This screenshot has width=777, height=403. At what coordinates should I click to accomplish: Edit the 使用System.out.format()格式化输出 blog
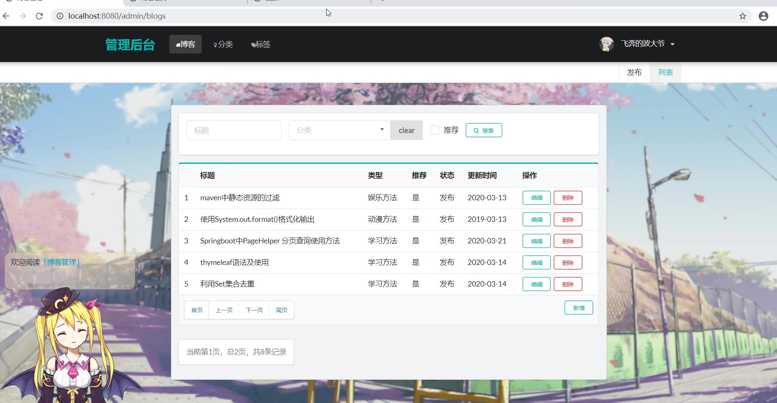537,219
